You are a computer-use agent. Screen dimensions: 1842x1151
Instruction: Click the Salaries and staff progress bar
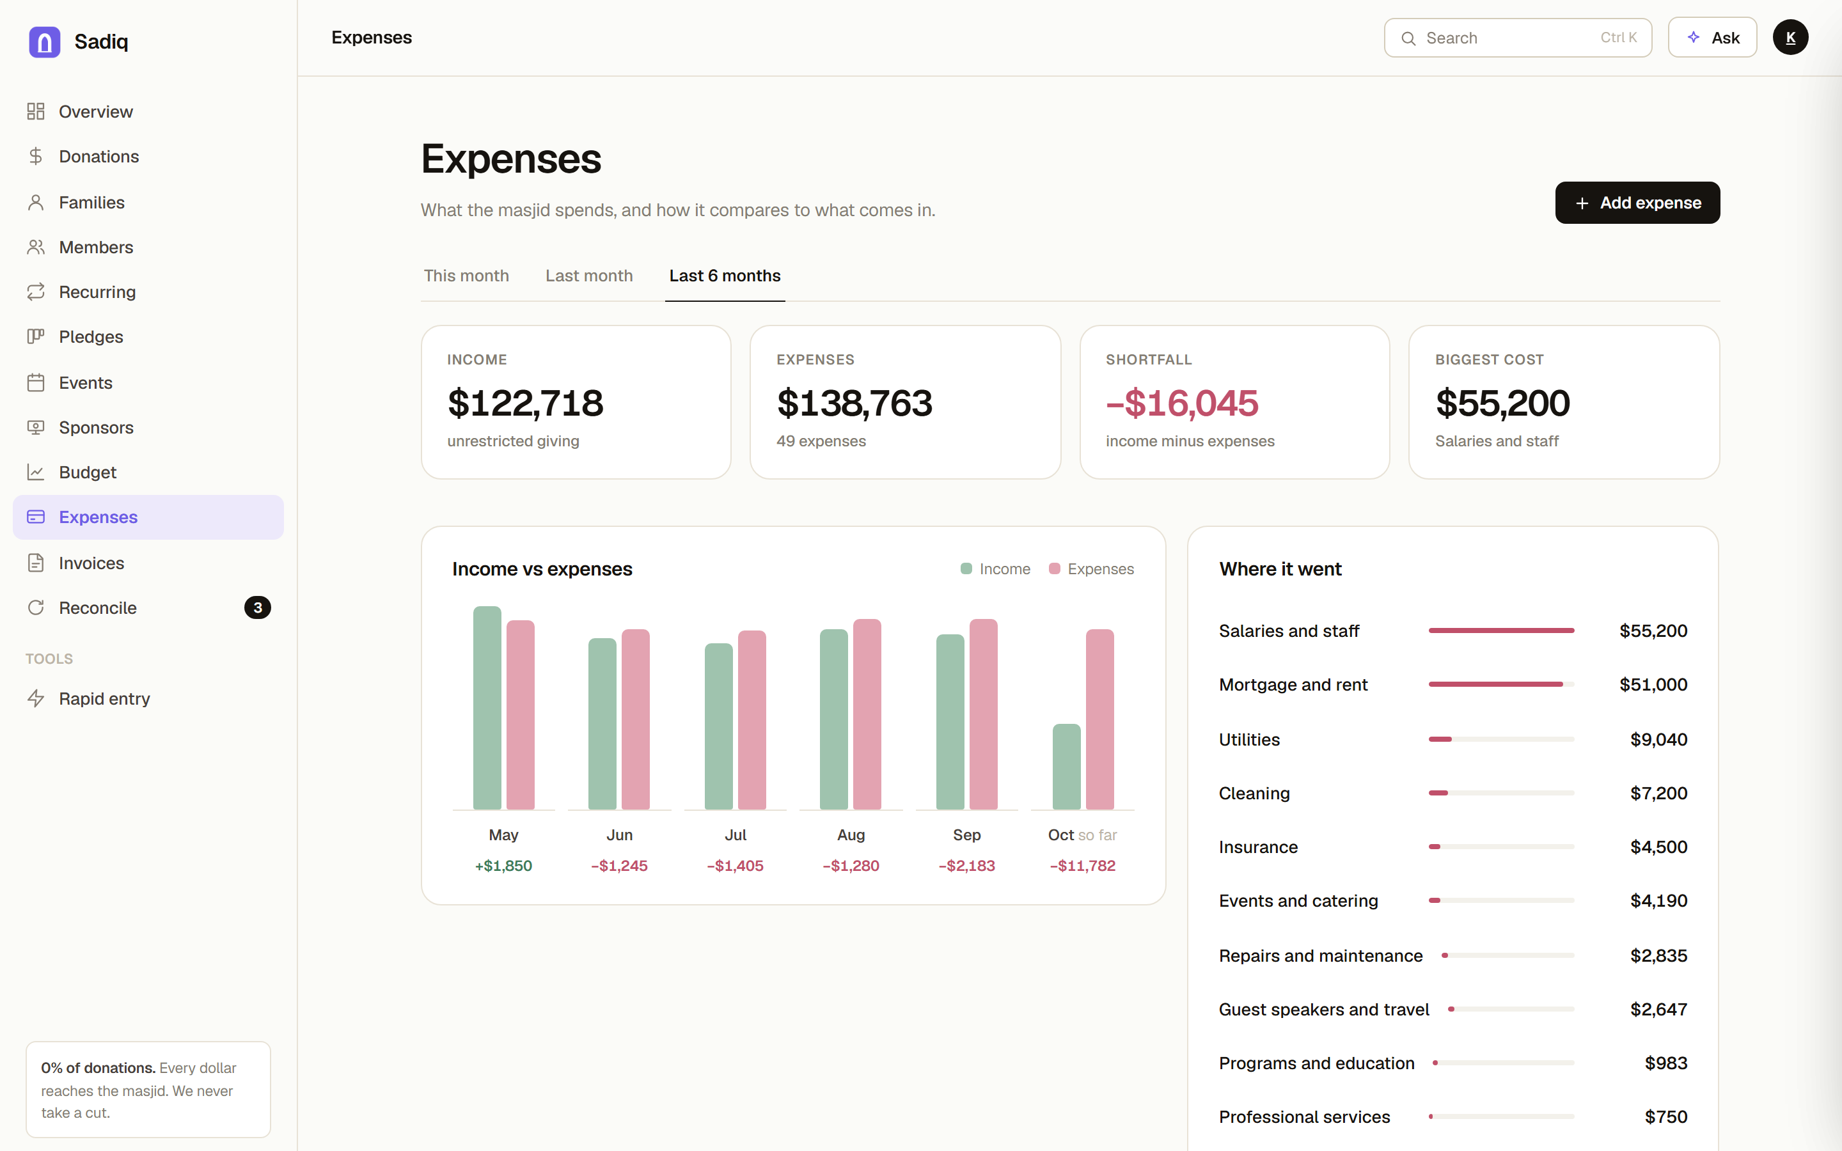(1501, 630)
